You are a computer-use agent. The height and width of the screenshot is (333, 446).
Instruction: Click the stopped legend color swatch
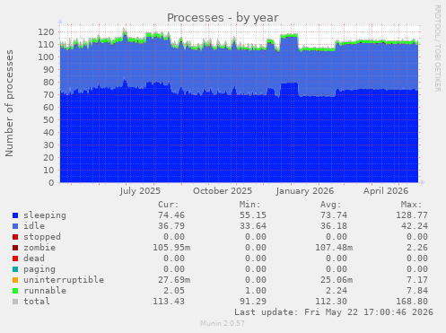click(15, 237)
